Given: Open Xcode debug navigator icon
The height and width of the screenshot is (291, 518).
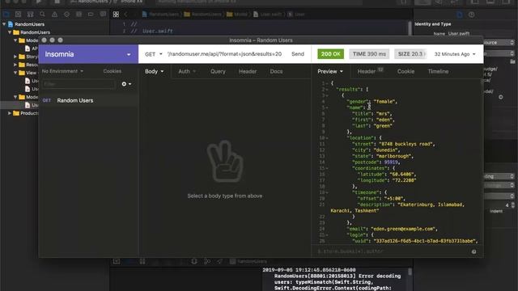Looking at the screenshot, I should point(79,15).
